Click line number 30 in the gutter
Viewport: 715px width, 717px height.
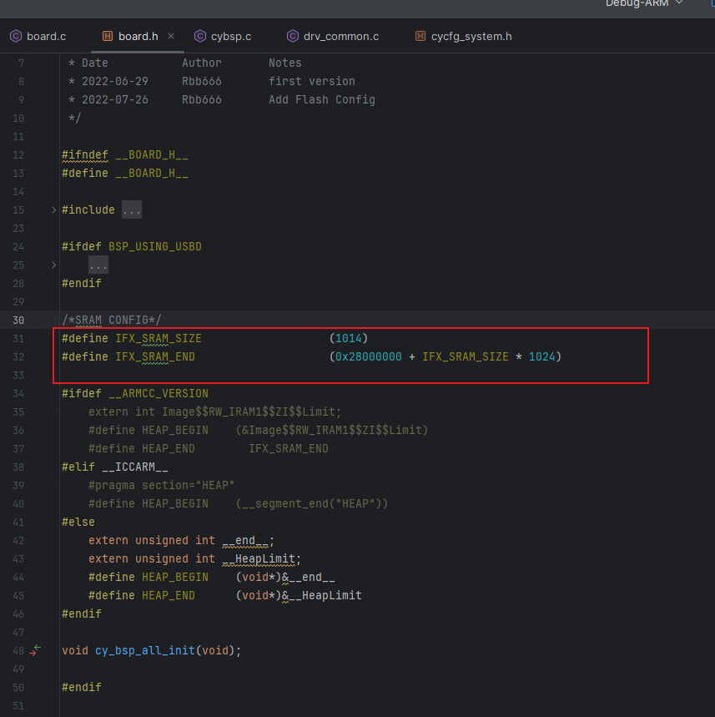(19, 321)
